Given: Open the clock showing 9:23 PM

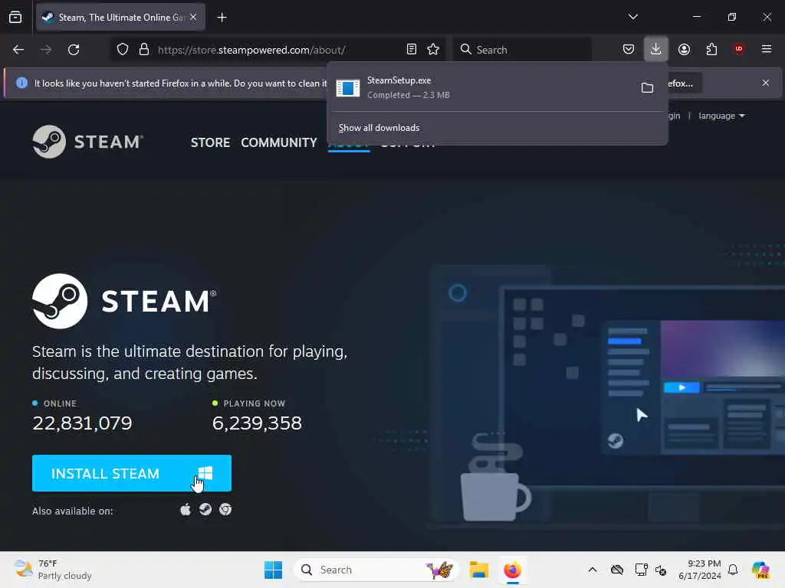Looking at the screenshot, I should 699,570.
